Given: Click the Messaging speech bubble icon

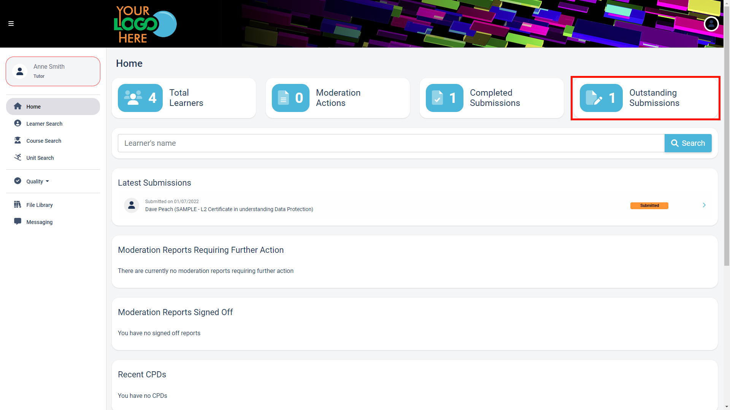Looking at the screenshot, I should [x=17, y=222].
